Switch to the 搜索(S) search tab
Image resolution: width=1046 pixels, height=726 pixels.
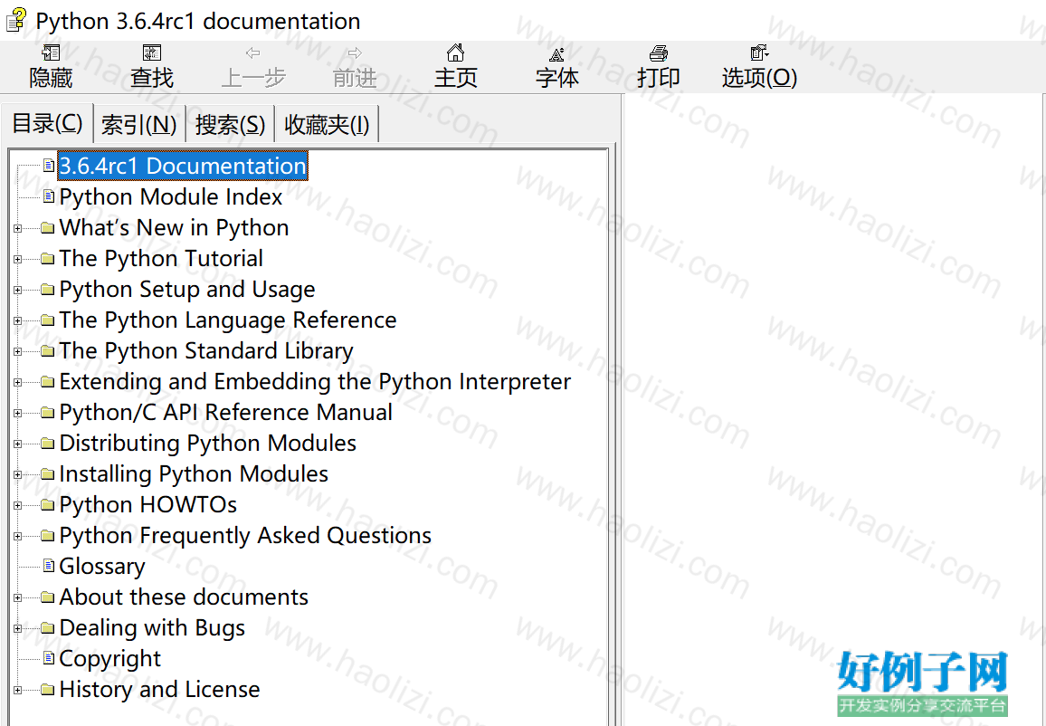click(230, 125)
